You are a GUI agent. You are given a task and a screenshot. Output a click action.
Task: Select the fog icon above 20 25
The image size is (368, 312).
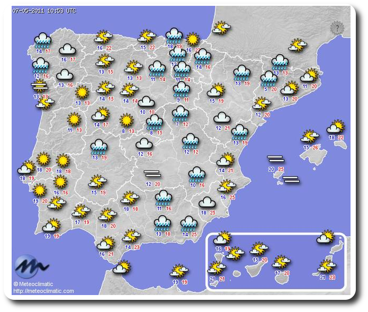[x=276, y=159]
